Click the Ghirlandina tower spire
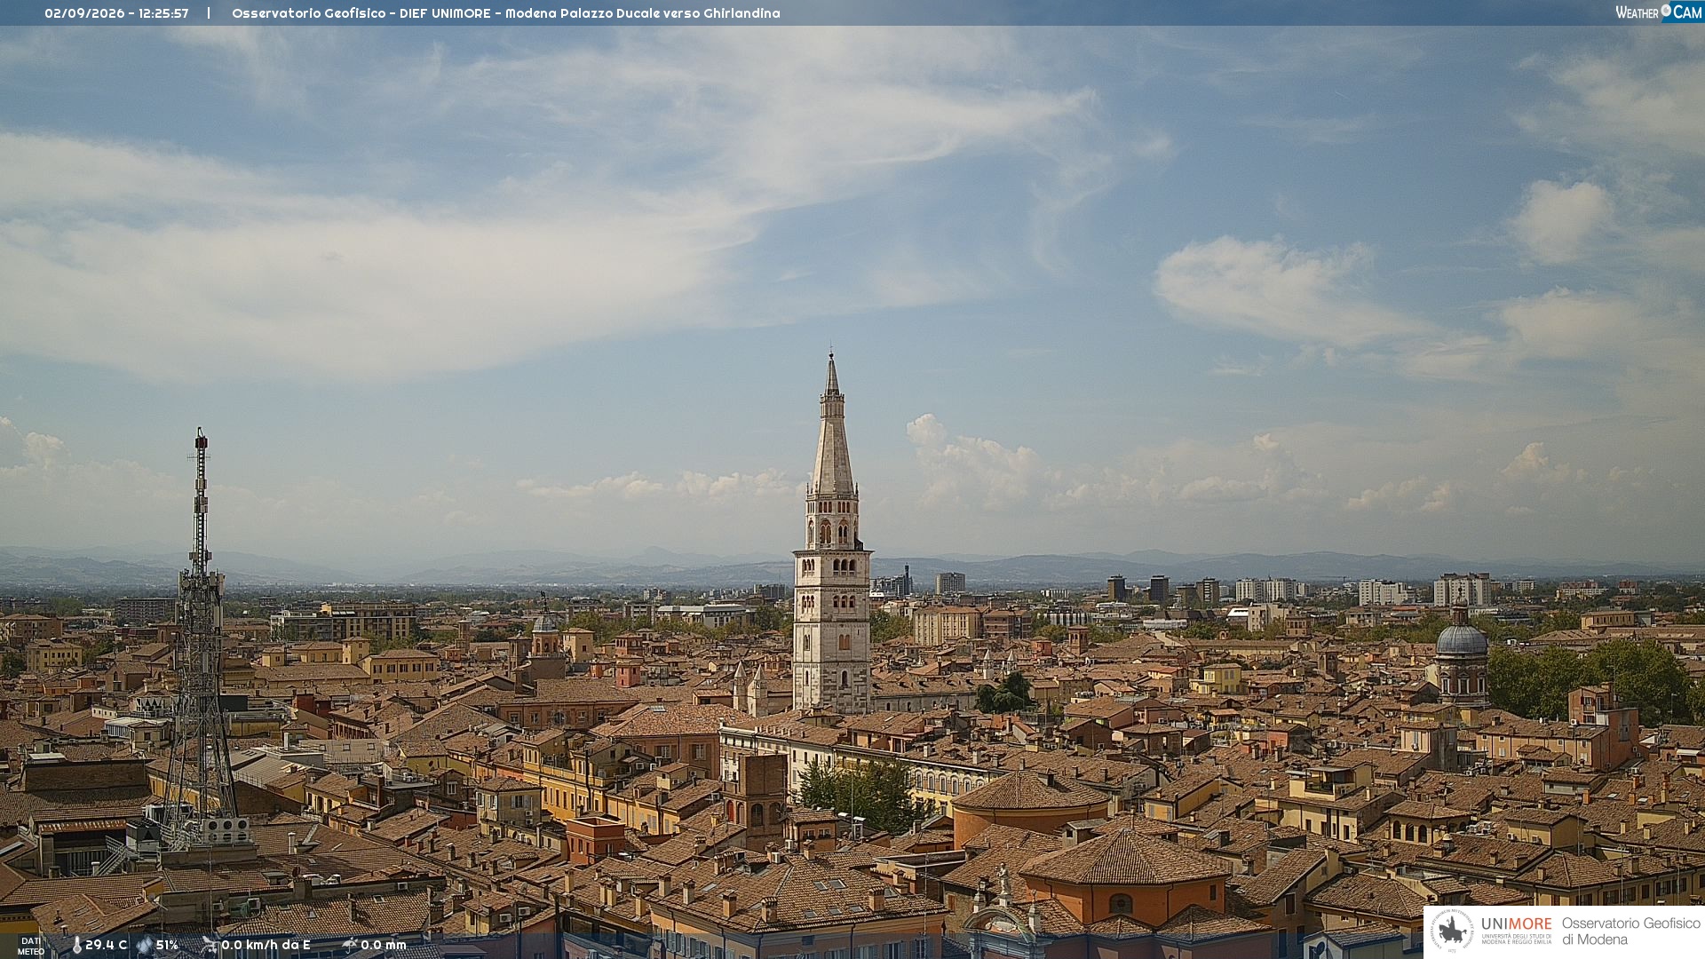Viewport: 1705px width, 959px height. (x=832, y=424)
